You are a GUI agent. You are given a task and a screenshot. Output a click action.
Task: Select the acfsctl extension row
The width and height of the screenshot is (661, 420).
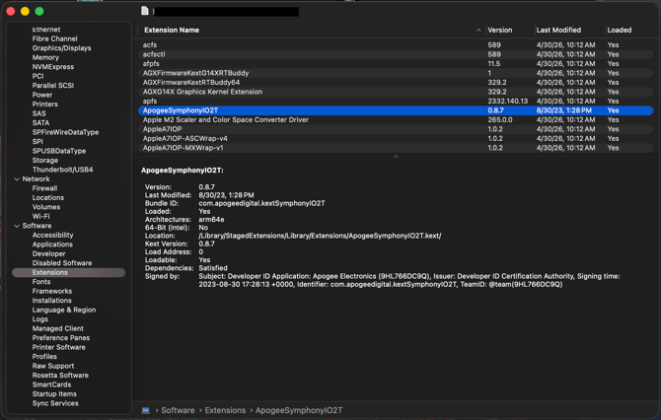pos(396,54)
